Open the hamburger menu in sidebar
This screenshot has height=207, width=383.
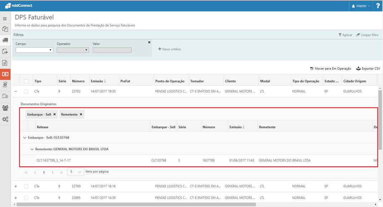coord(5,19)
